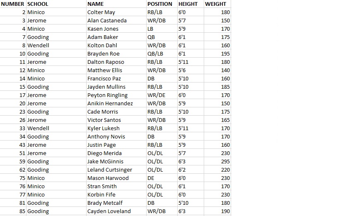Click the QB/LB position cell
Viewport: 352px width, 216px height.
point(155,53)
